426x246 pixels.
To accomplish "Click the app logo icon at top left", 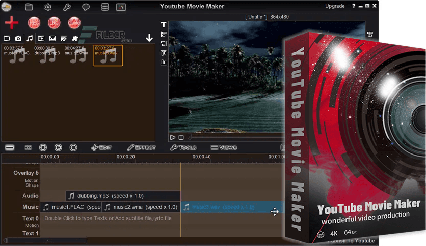I will (6, 7).
